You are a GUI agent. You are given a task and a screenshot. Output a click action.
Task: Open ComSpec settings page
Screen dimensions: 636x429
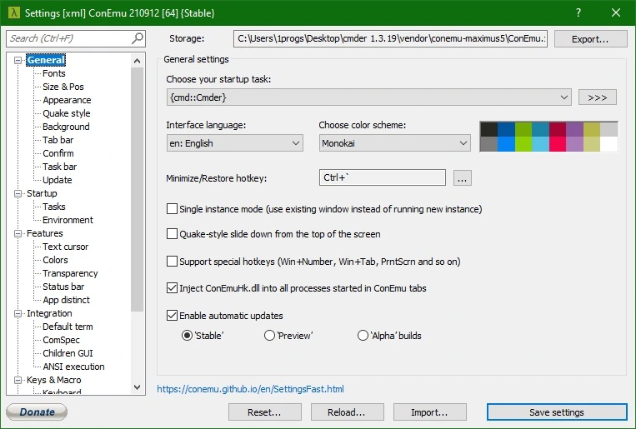click(61, 340)
